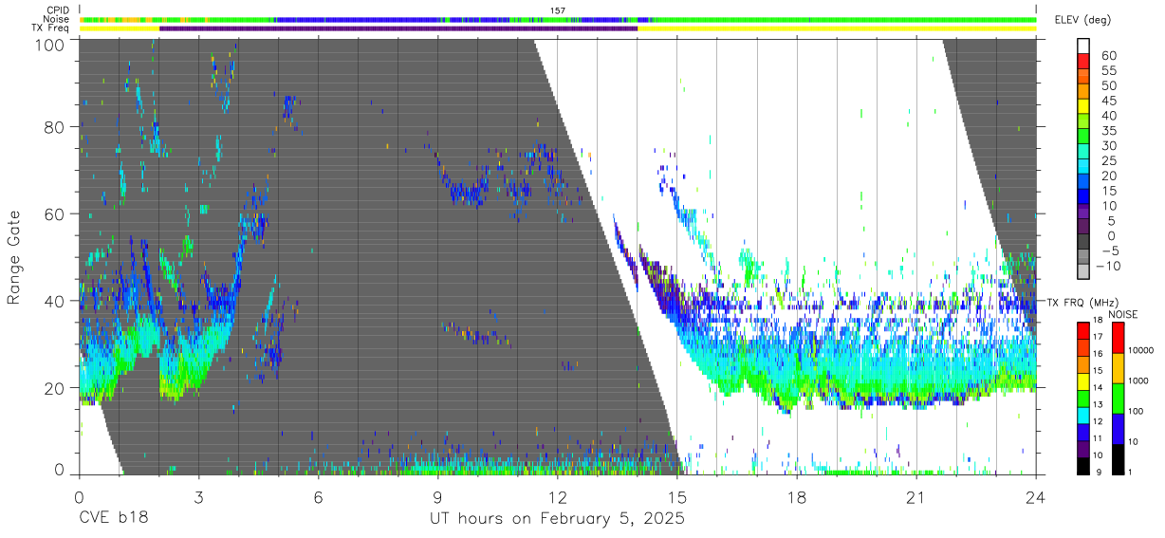This screenshot has width=1165, height=538.
Task: Click the red 55-60 degree elevation swatch
Action: (1084, 62)
